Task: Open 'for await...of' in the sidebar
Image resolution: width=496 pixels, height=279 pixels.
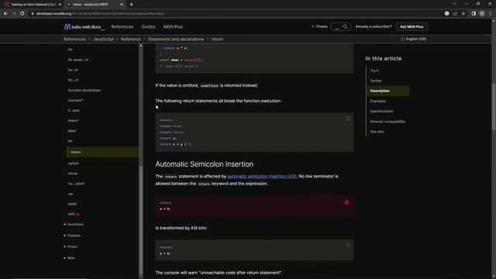Action: [78, 60]
